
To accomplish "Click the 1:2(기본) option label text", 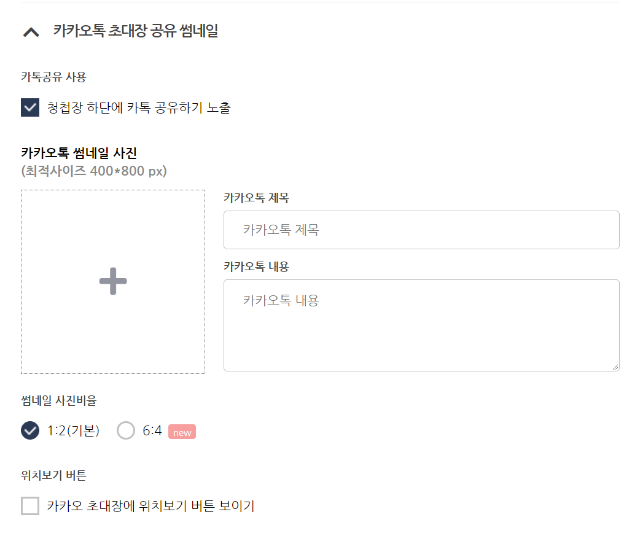I will coord(73,431).
